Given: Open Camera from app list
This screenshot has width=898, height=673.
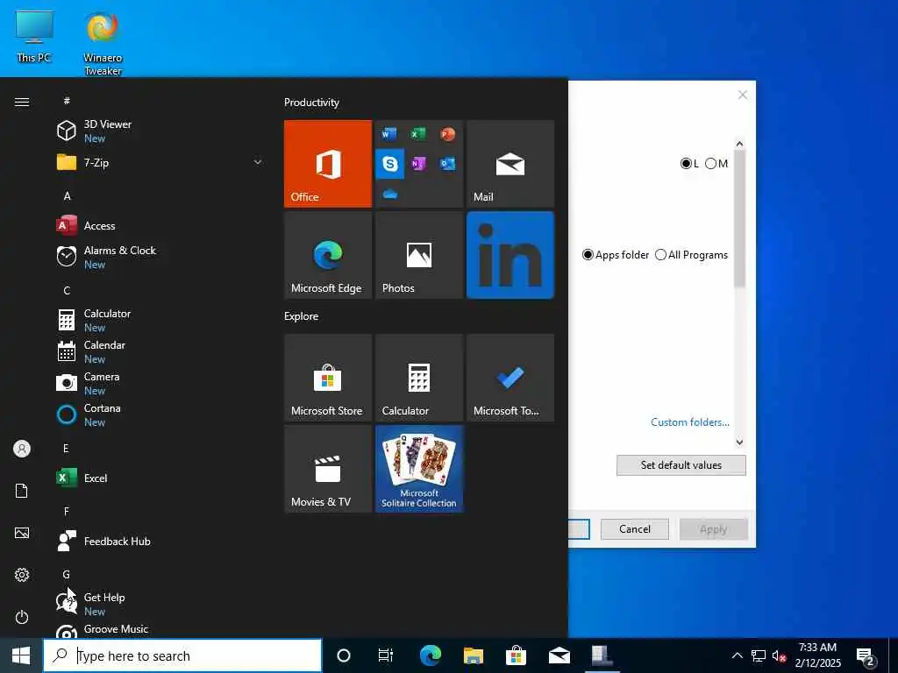Looking at the screenshot, I should pyautogui.click(x=160, y=383).
